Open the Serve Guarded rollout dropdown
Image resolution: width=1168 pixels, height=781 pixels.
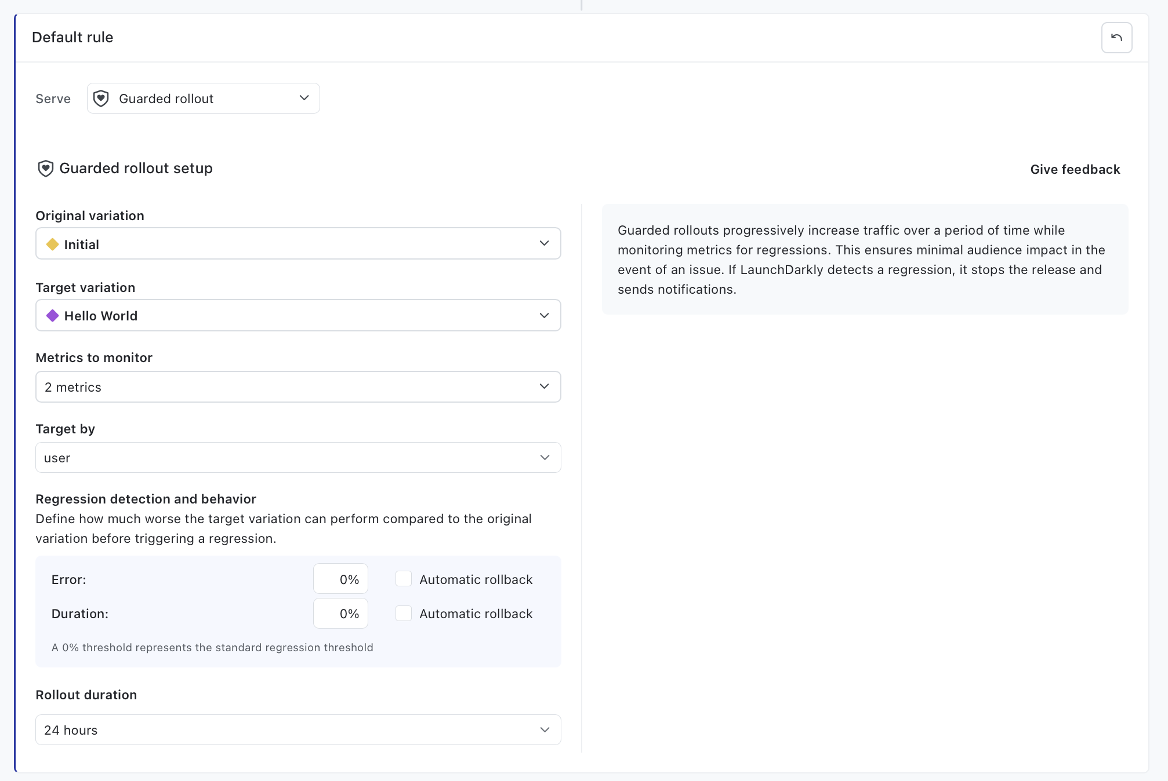click(x=203, y=98)
